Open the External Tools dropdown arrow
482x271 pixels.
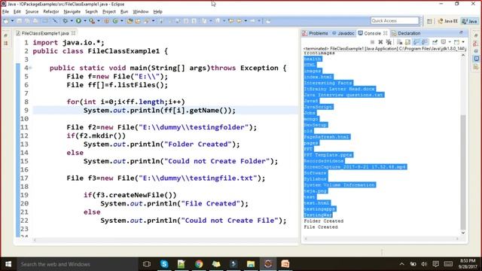pyautogui.click(x=99, y=21)
